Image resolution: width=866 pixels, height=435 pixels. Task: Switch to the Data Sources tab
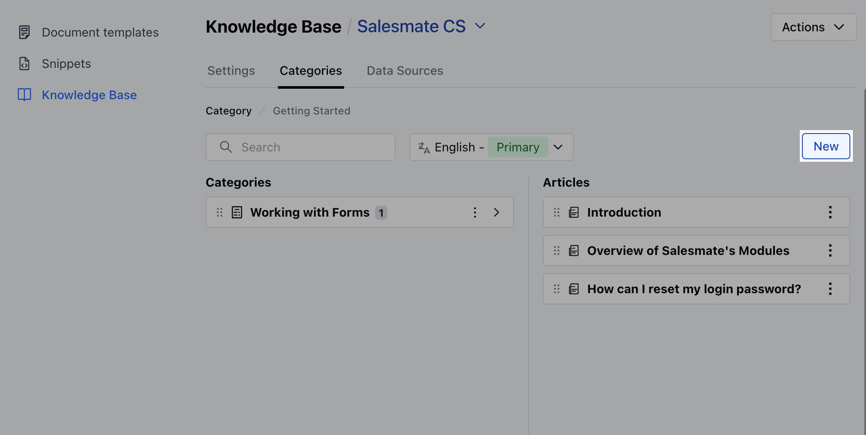[x=405, y=70]
